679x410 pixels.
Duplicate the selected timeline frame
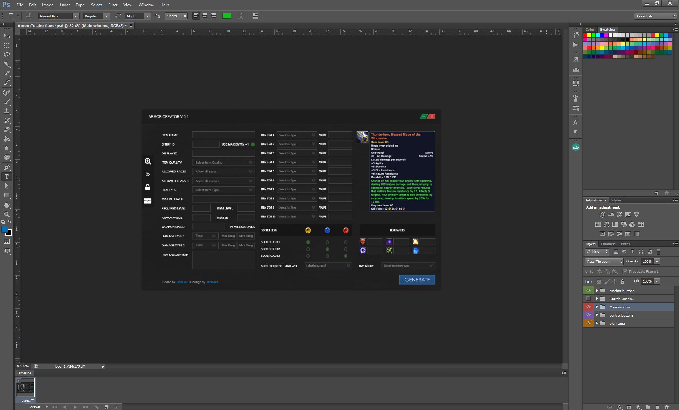click(x=107, y=407)
